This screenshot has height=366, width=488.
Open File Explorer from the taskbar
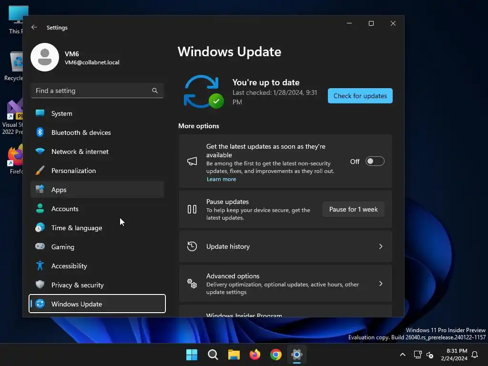pyautogui.click(x=234, y=355)
